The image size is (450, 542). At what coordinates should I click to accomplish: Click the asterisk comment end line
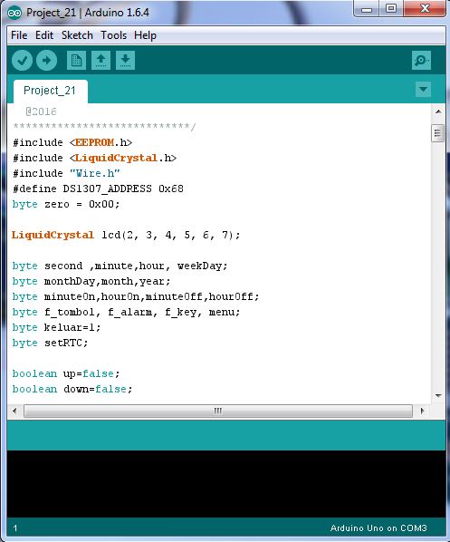pos(104,127)
